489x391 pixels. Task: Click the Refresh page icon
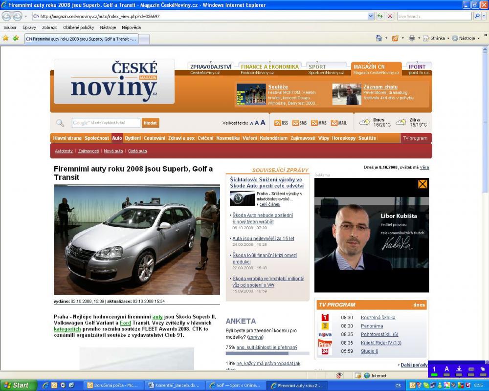tap(380, 16)
